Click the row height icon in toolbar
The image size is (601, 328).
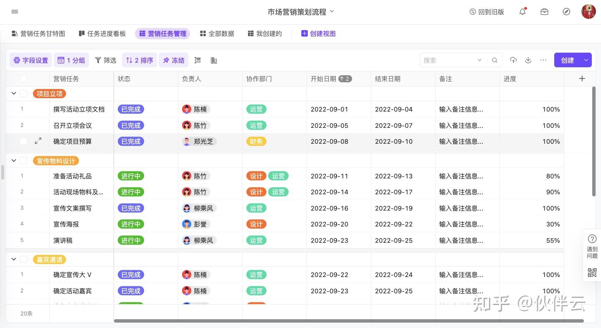click(x=198, y=60)
